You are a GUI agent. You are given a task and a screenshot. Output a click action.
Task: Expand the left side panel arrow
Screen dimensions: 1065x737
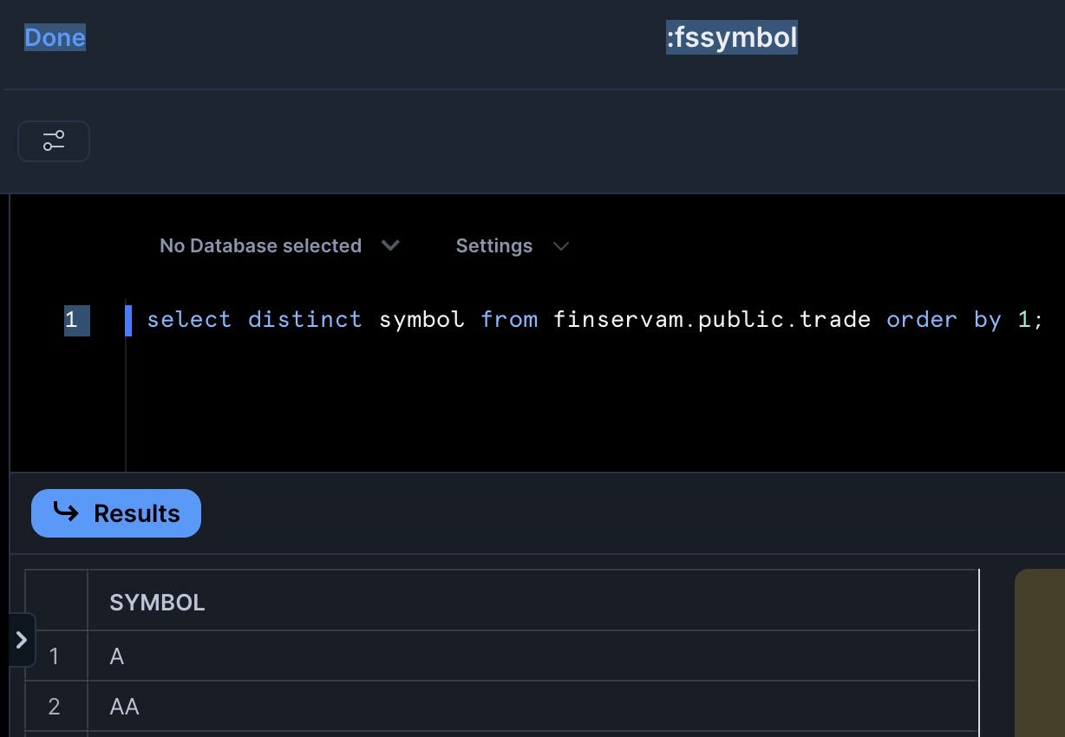[x=22, y=640]
